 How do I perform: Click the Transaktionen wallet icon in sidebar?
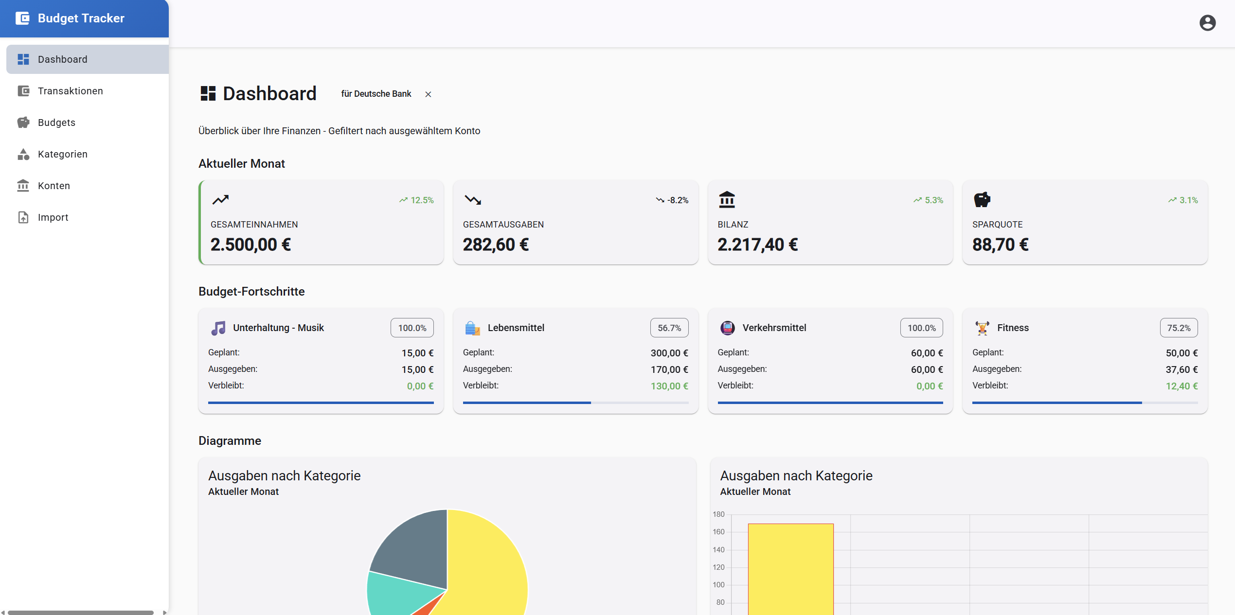[23, 91]
